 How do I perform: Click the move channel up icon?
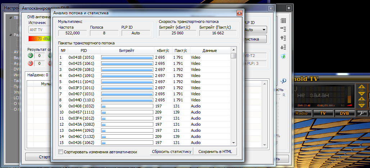(283, 38)
